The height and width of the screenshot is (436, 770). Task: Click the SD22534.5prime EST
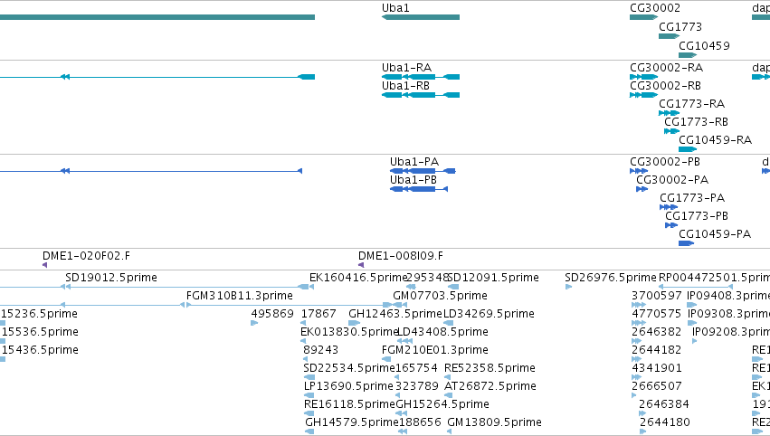pos(349,368)
